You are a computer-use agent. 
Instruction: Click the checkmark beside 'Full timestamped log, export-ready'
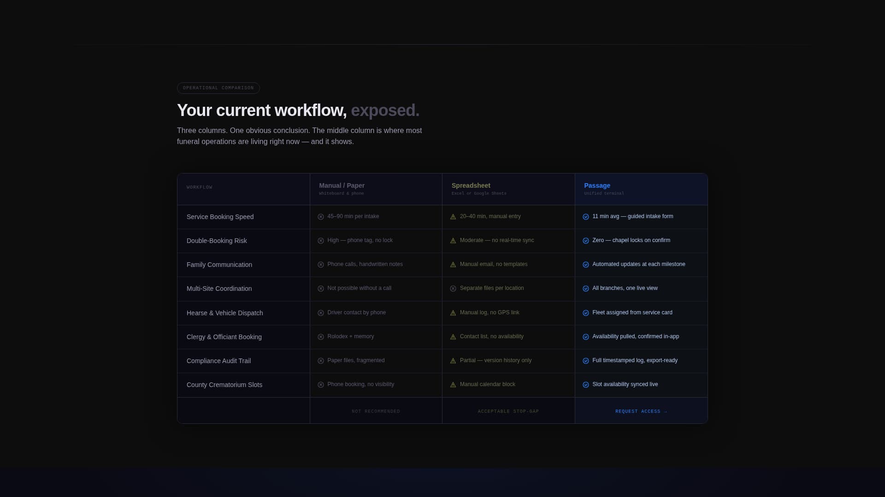coord(586,361)
